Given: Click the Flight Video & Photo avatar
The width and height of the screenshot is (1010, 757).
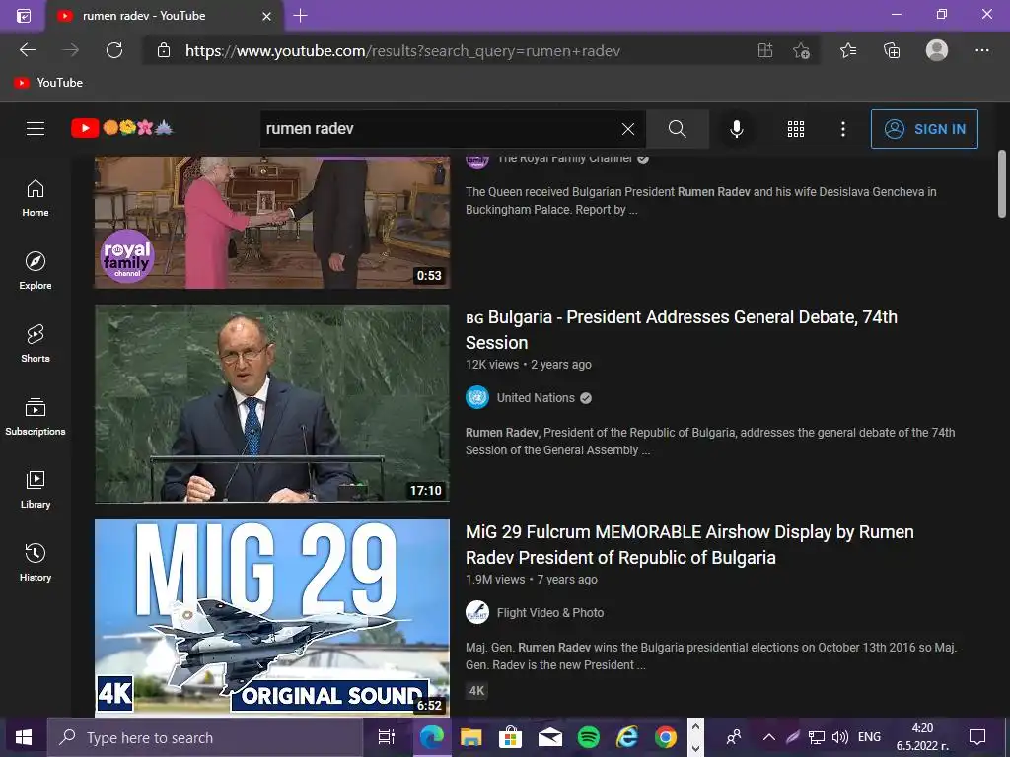Looking at the screenshot, I should tap(477, 613).
